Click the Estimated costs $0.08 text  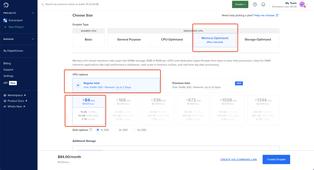point(284,7)
